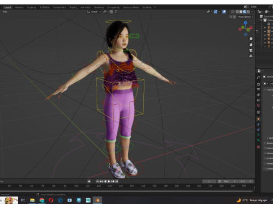Select material preview viewport shading
The image size is (273, 204).
pos(245,12)
